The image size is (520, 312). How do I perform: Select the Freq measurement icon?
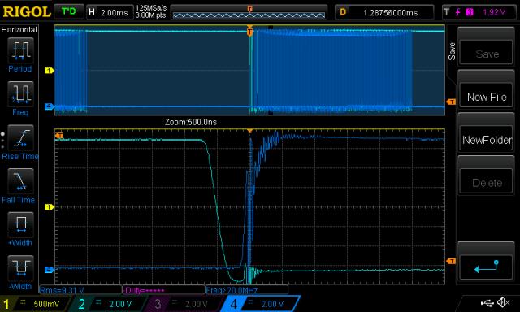pyautogui.click(x=20, y=93)
